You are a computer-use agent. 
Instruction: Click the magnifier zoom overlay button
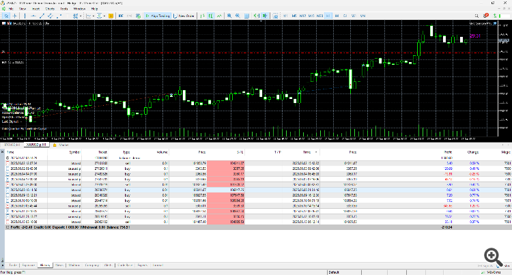pos(494,257)
